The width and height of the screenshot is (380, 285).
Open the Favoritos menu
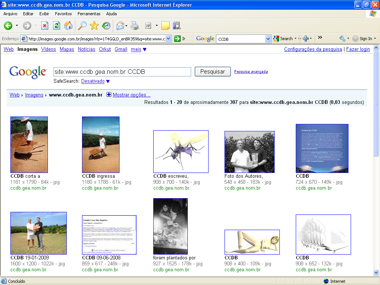click(x=63, y=14)
